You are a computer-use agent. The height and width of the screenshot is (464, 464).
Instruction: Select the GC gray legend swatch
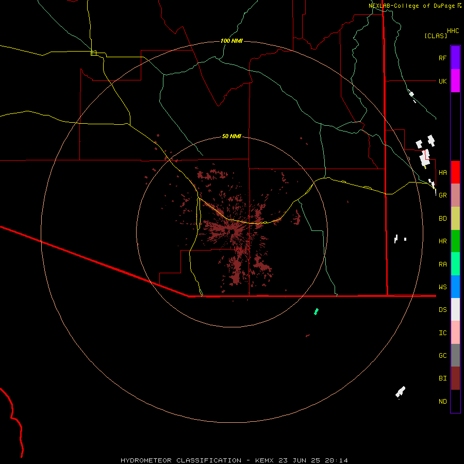click(x=455, y=355)
